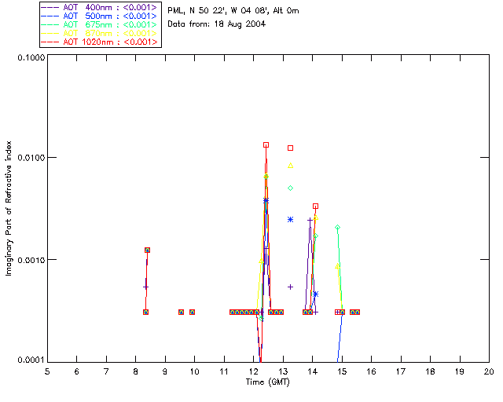Click x-axis tick label 14
This screenshot has width=503, height=402.
pos(313,371)
